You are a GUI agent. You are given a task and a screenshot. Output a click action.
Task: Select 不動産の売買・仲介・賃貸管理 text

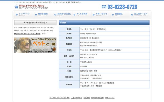tap(91, 86)
